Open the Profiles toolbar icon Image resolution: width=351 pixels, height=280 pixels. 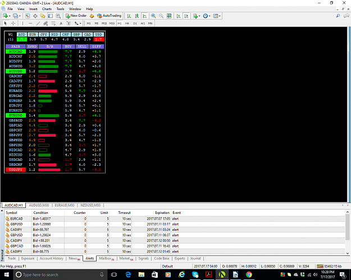pos(15,16)
